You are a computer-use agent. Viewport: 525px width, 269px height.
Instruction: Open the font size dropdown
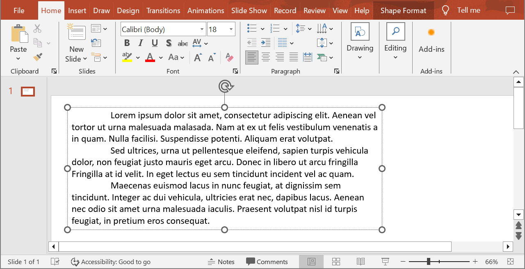(231, 29)
